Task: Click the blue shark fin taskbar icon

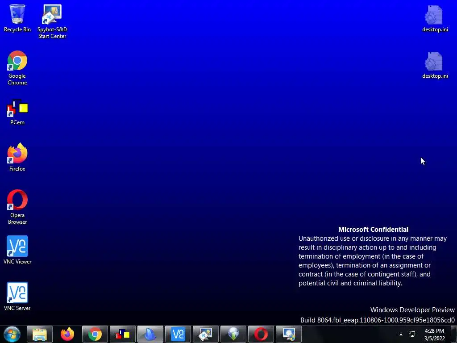Action: (x=150, y=334)
